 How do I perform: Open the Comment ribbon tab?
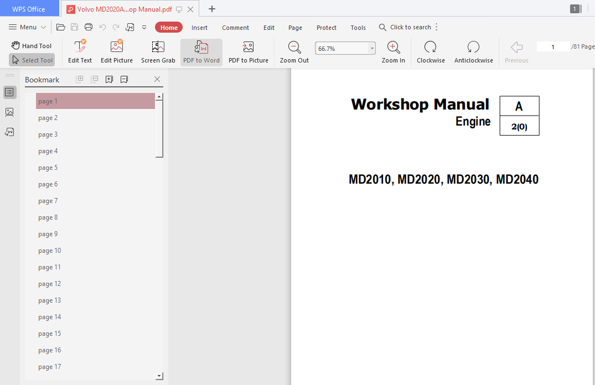pos(235,28)
